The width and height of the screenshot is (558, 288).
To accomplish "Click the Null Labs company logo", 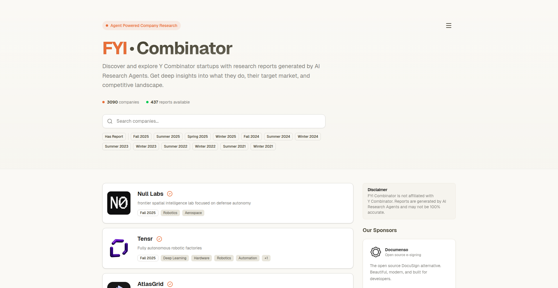I will pyautogui.click(x=119, y=203).
